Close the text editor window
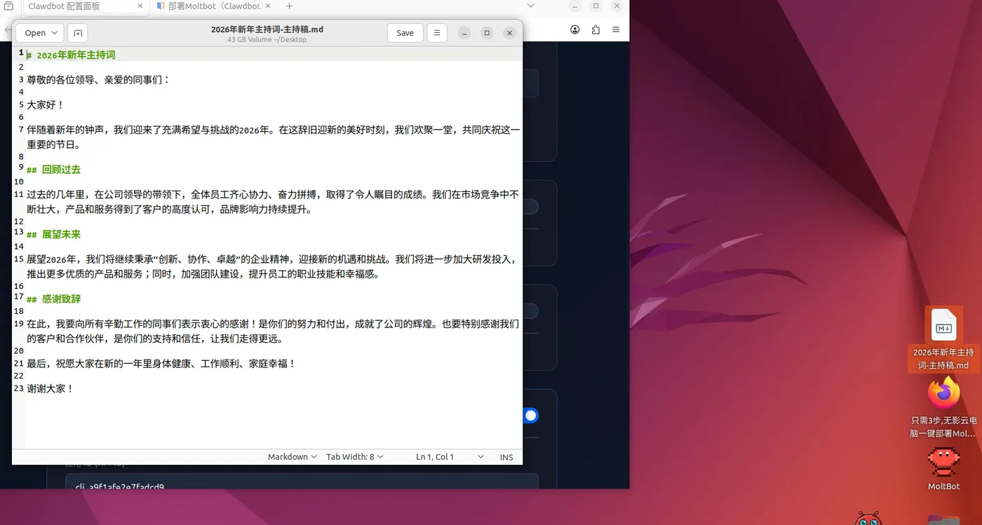The width and height of the screenshot is (982, 525). point(510,33)
